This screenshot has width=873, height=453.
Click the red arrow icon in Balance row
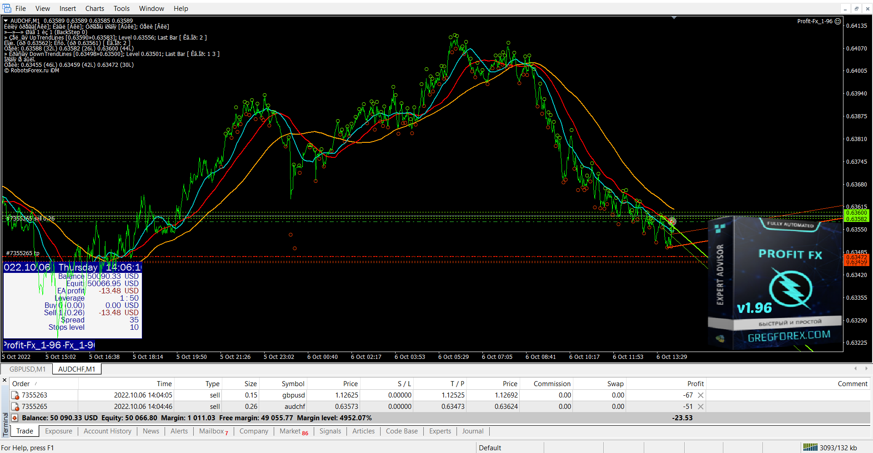click(15, 418)
